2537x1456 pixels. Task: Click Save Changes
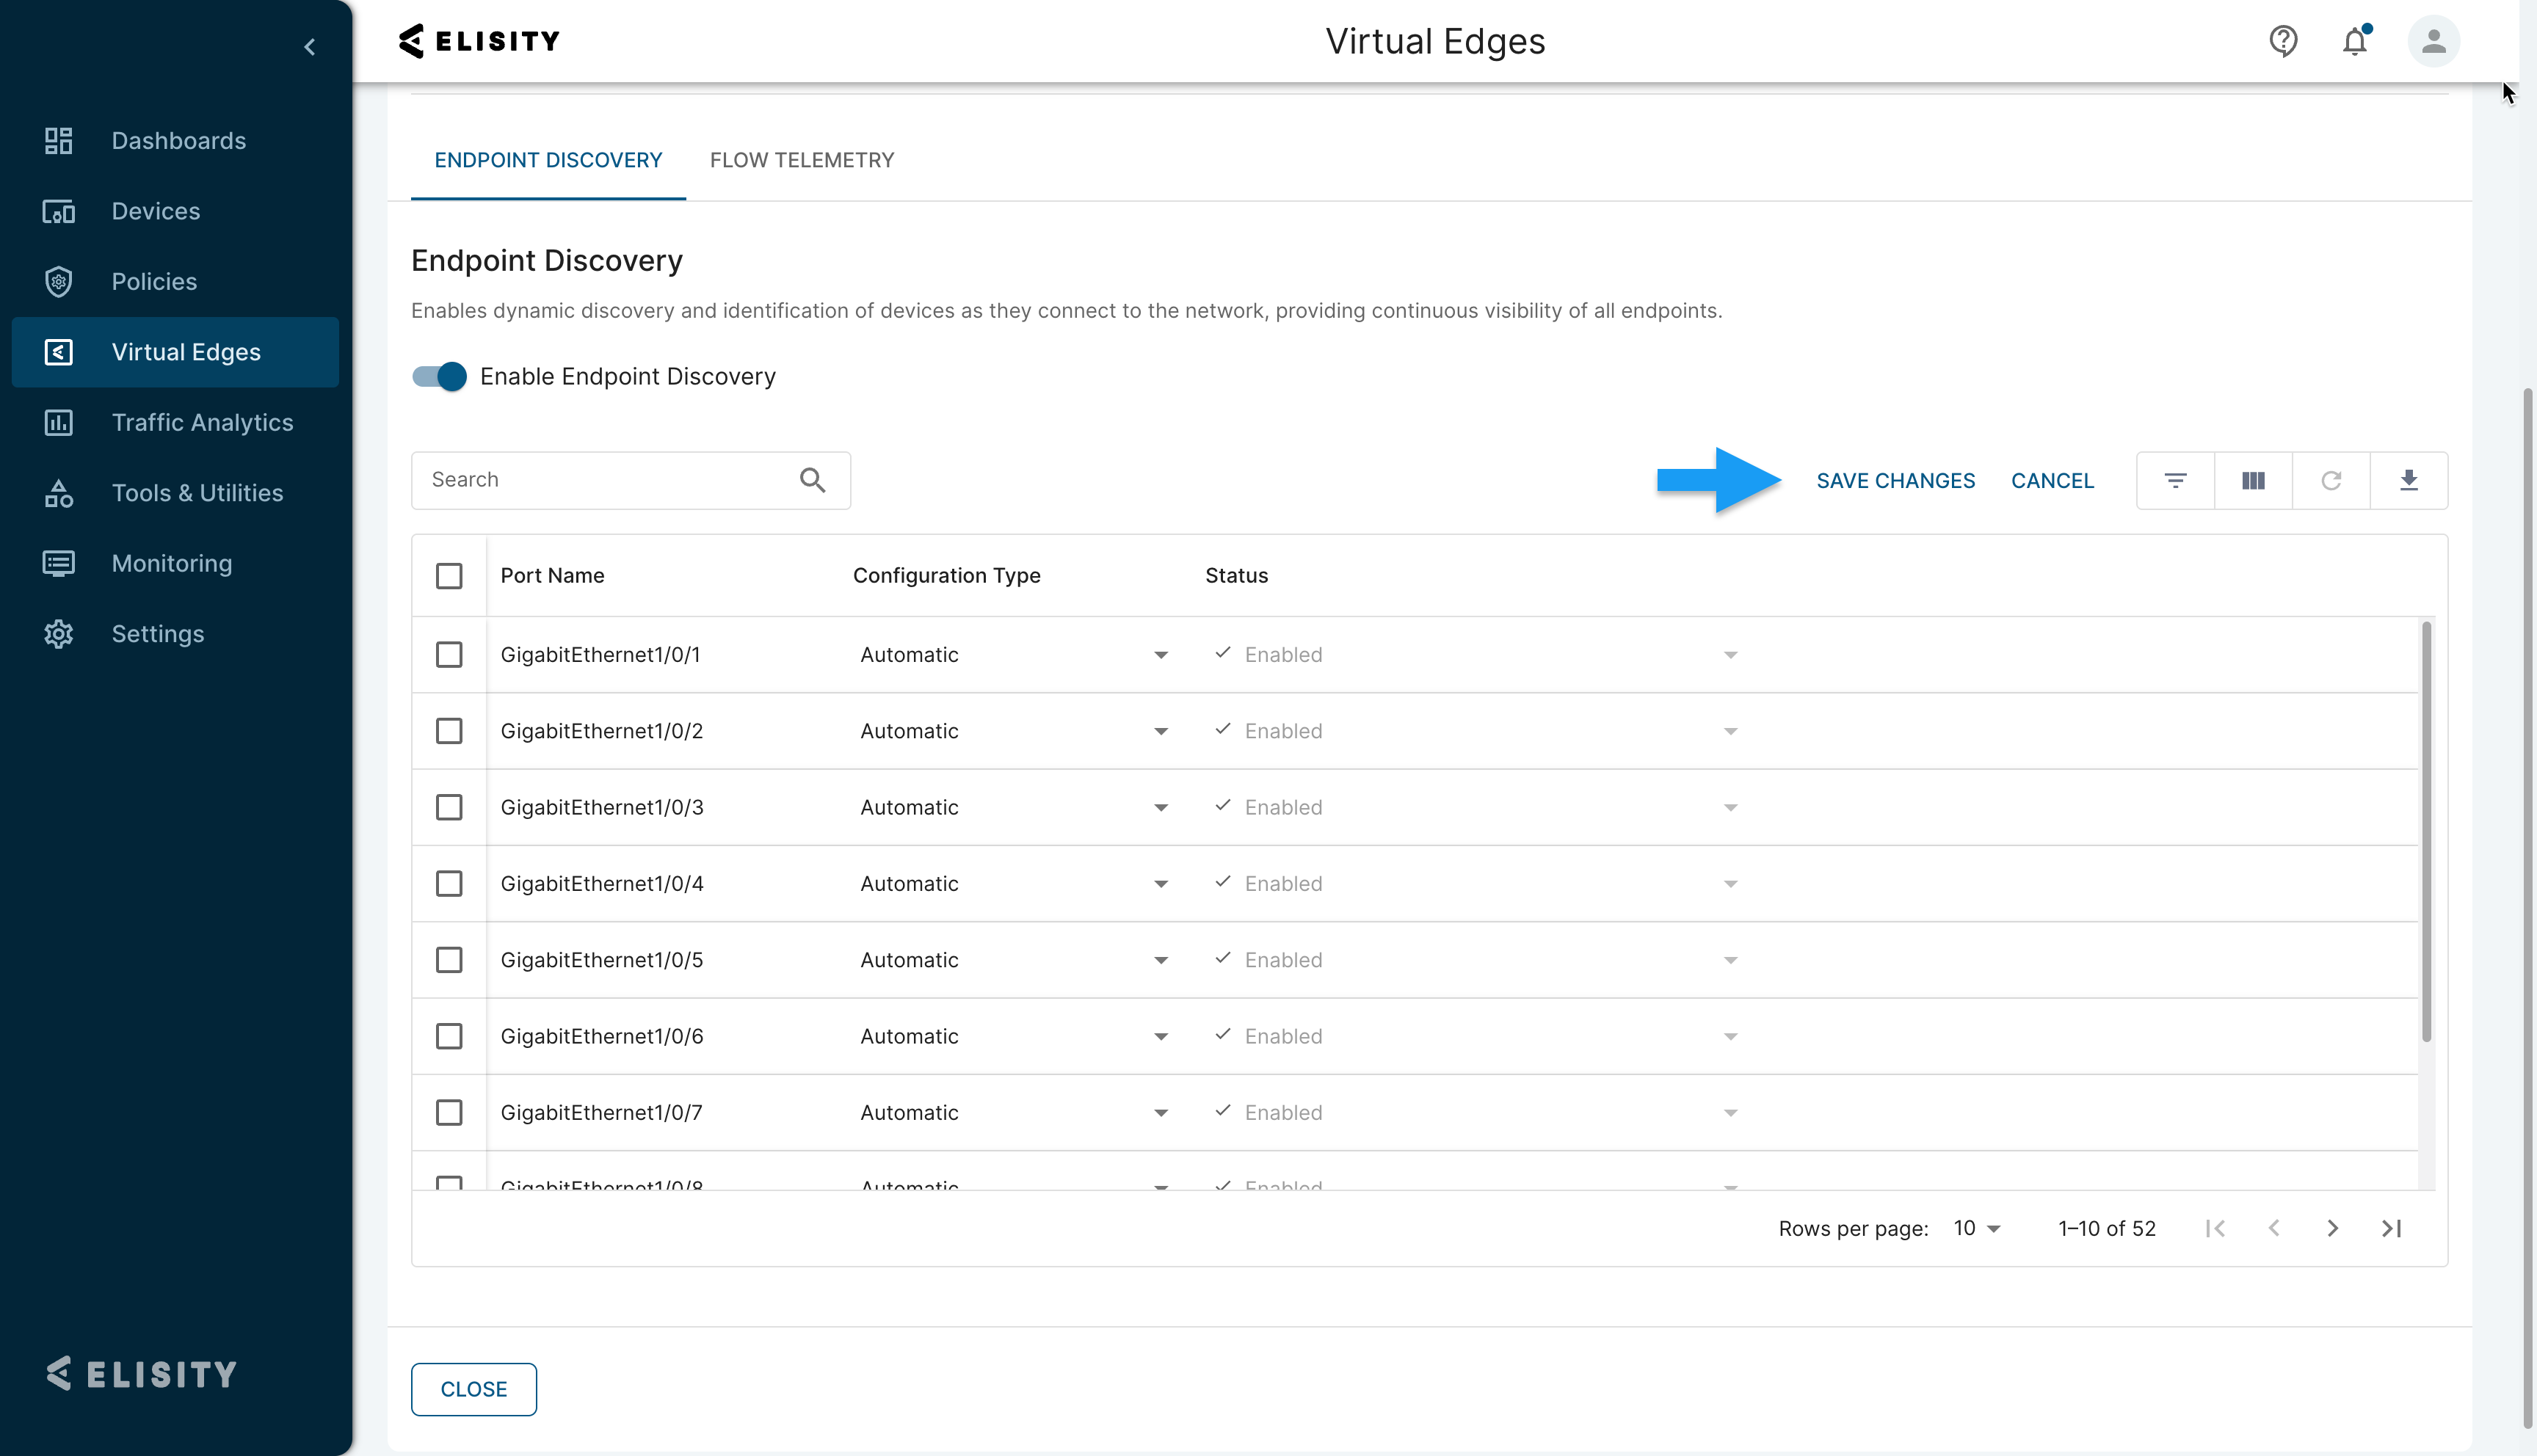pyautogui.click(x=1896, y=480)
